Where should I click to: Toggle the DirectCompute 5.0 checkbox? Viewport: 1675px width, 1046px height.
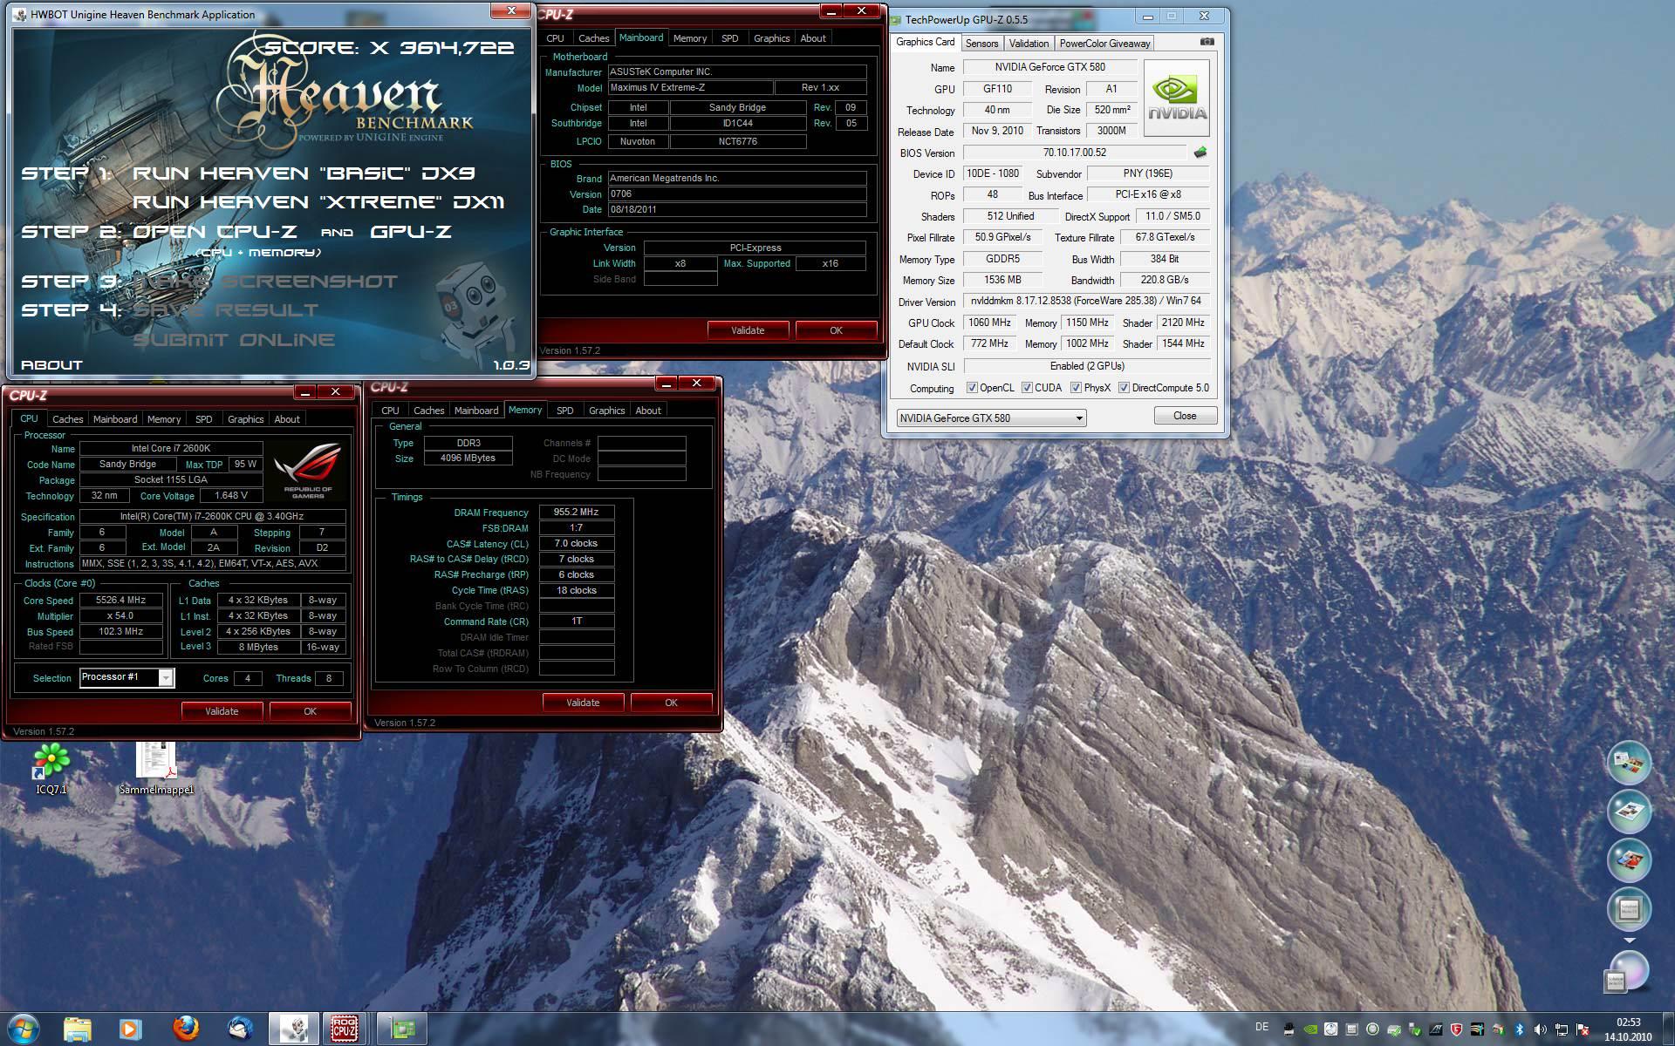(x=1124, y=388)
